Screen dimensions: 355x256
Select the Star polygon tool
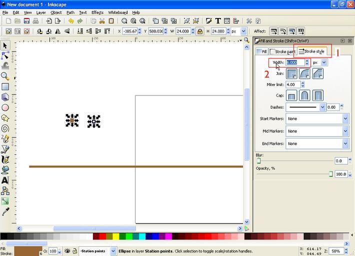pyautogui.click(x=5, y=118)
